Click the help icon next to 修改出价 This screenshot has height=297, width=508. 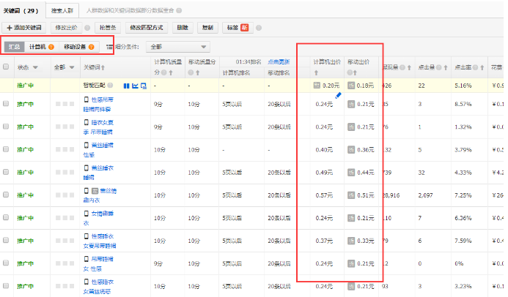pos(87,28)
